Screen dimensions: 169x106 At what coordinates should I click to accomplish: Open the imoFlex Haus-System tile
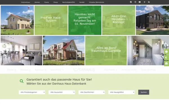[51, 20]
